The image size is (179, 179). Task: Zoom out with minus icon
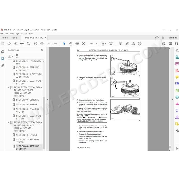coord(77,44)
